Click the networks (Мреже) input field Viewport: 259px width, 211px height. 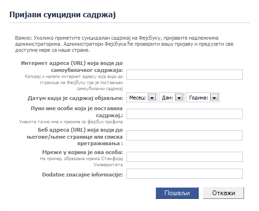185,157
